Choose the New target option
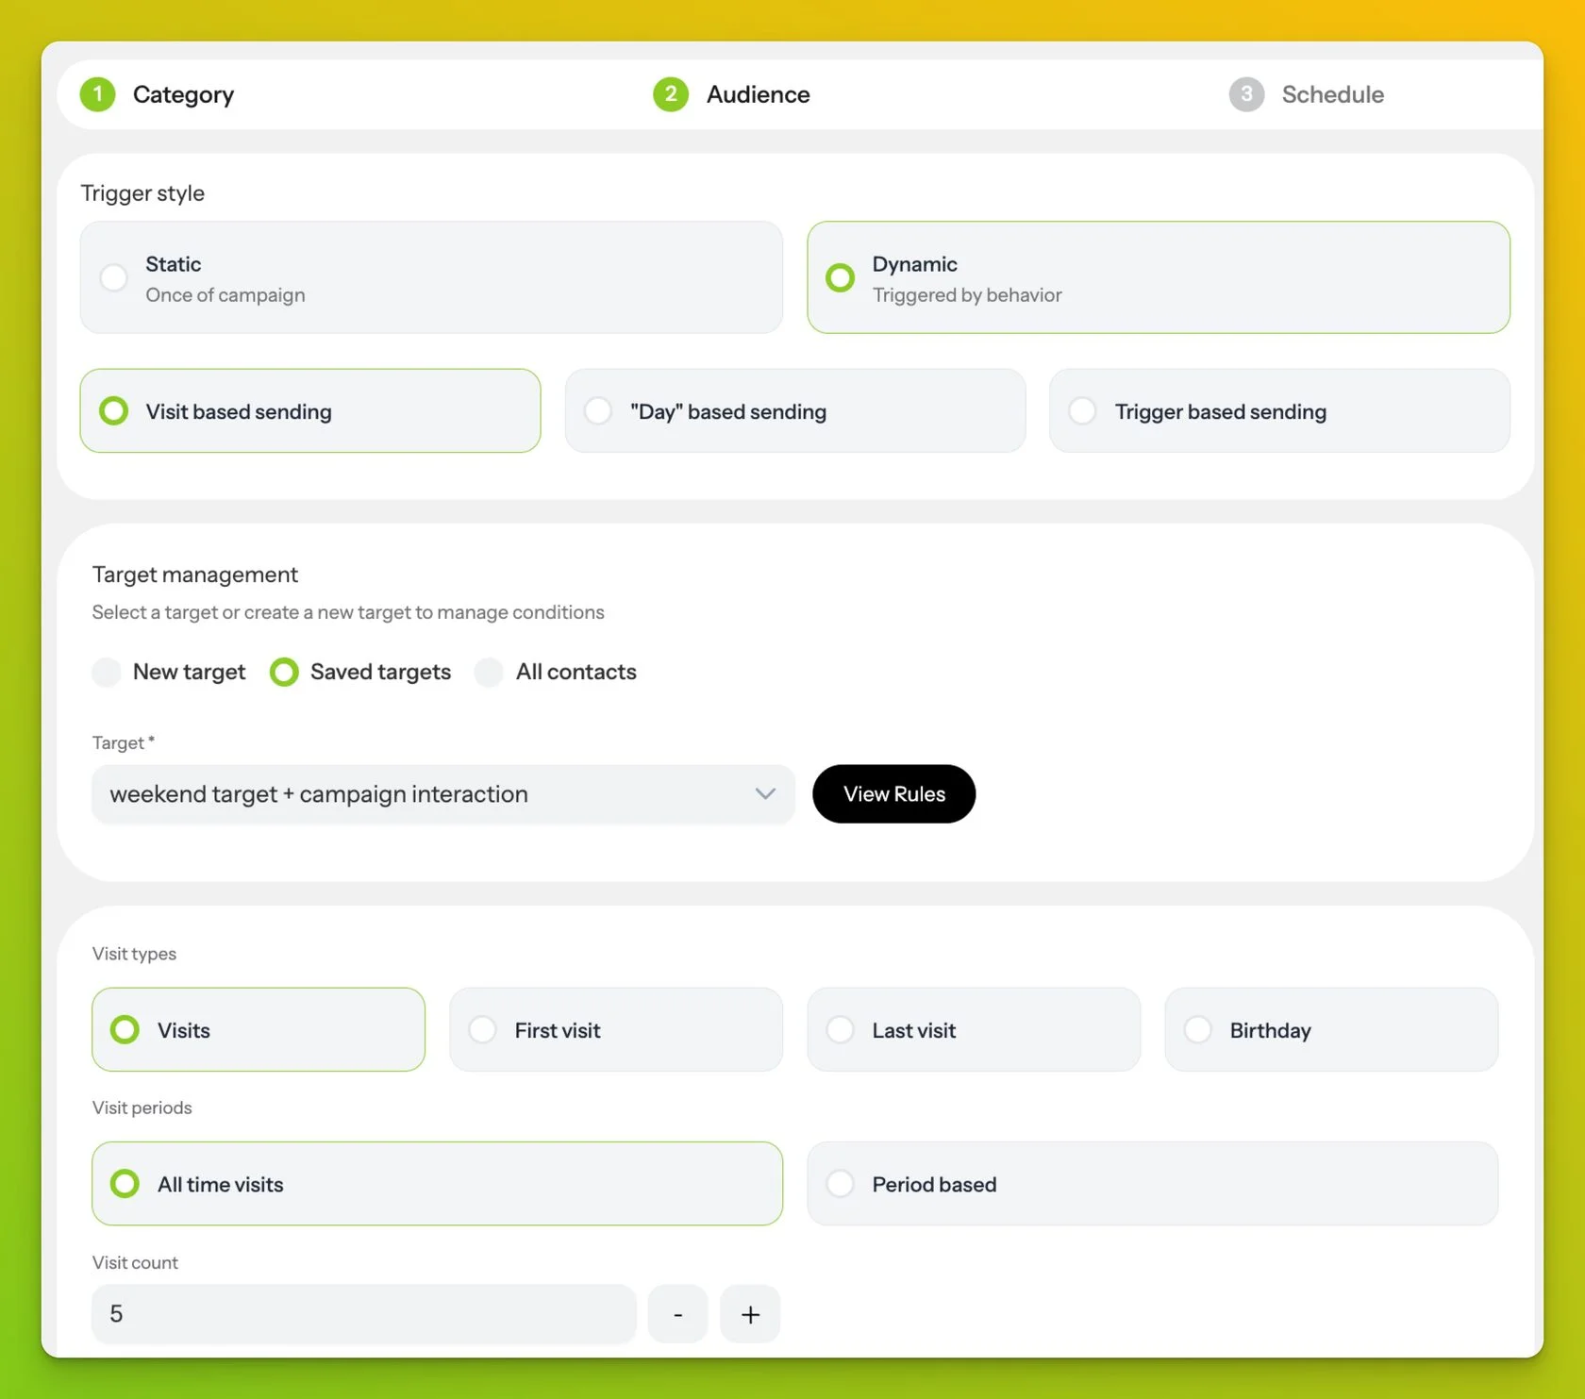 pyautogui.click(x=169, y=672)
